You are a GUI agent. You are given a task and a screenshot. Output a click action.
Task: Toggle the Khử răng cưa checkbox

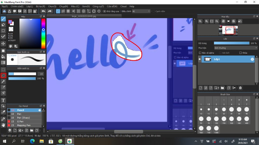pos(104,11)
